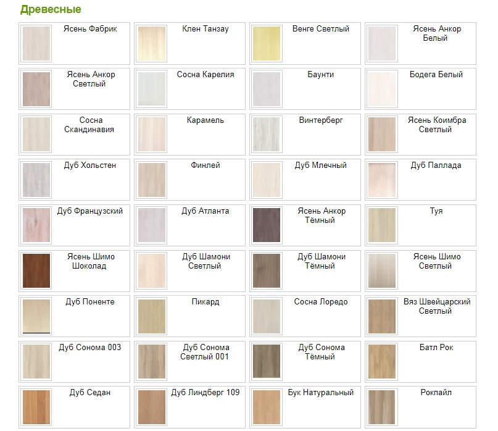Viewport: 498px width, 431px height.
Task: Select the Дуб Линдберг 109 thumbnail
Action: tap(152, 407)
